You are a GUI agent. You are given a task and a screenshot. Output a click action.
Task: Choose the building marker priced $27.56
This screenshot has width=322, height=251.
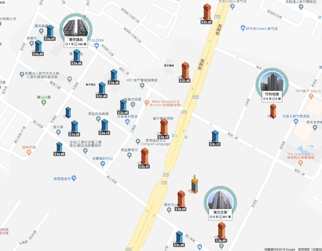tap(102, 88)
